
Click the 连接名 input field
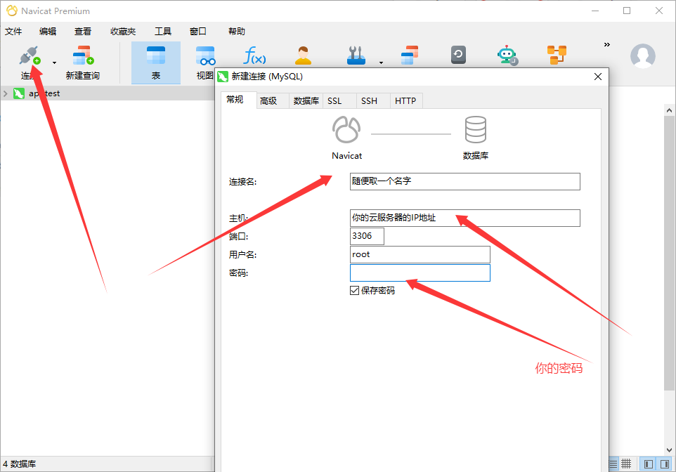464,181
